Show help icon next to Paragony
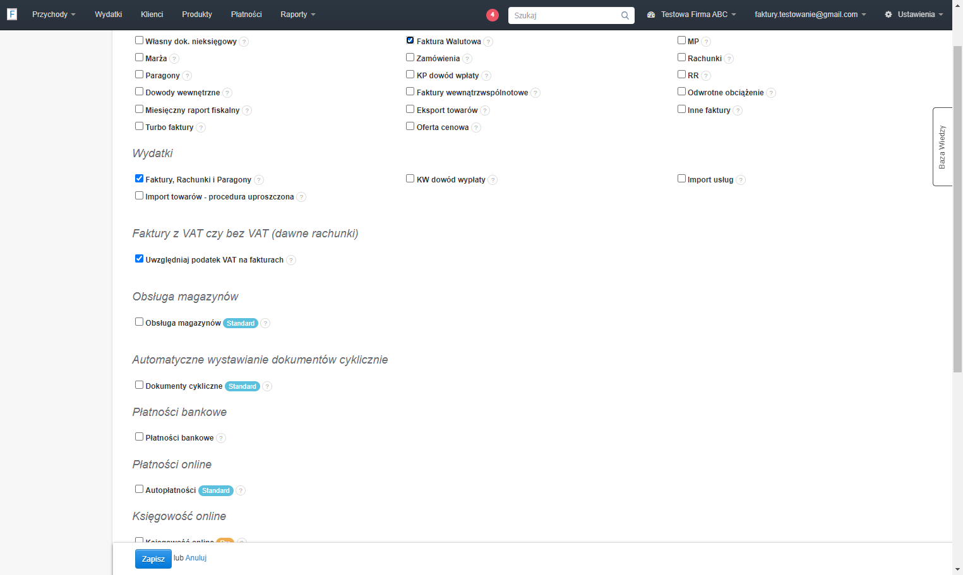 [187, 76]
